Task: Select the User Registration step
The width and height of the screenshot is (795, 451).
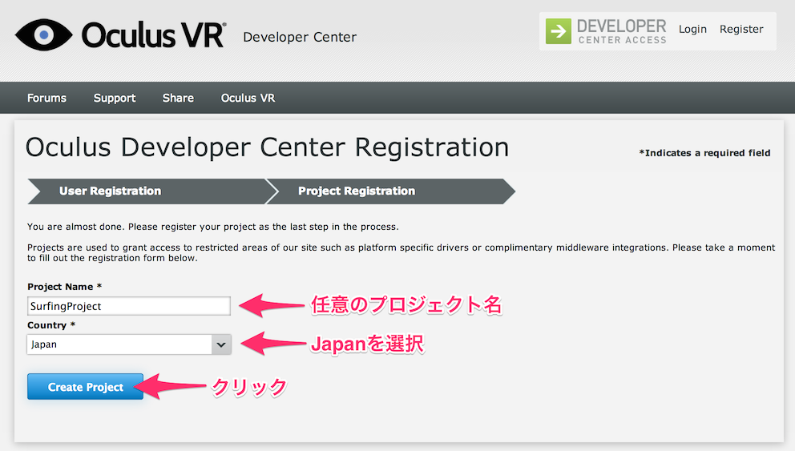Action: tap(147, 191)
